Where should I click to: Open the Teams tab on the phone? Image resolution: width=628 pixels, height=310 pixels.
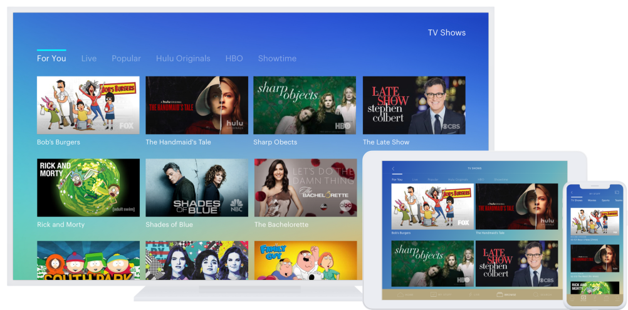click(619, 200)
